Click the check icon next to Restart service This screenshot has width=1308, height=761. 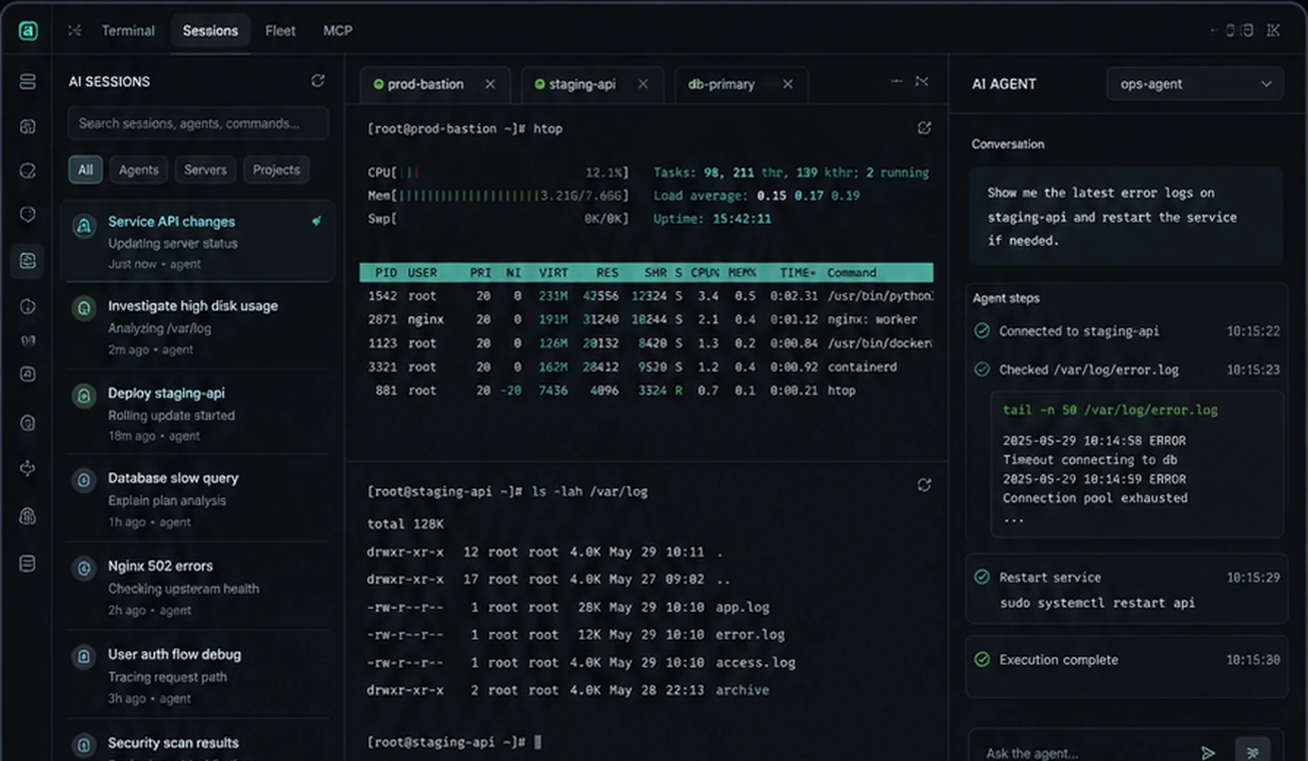[x=982, y=577]
